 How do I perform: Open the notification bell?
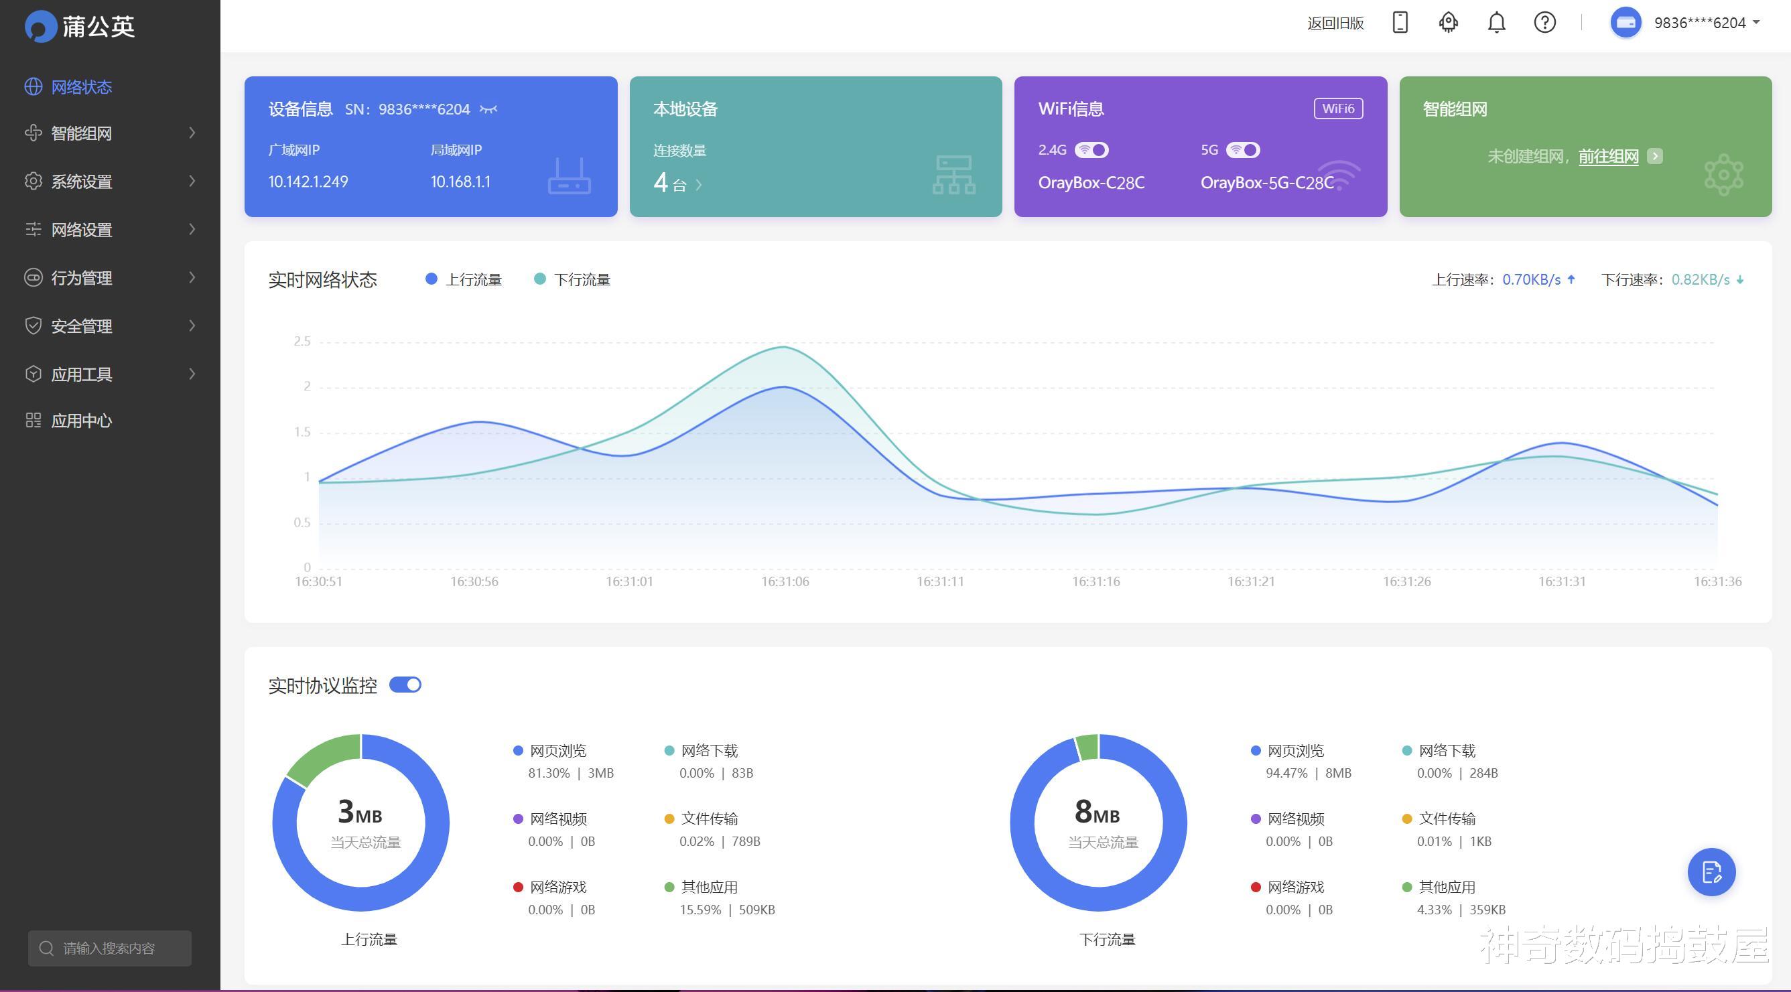tap(1496, 22)
